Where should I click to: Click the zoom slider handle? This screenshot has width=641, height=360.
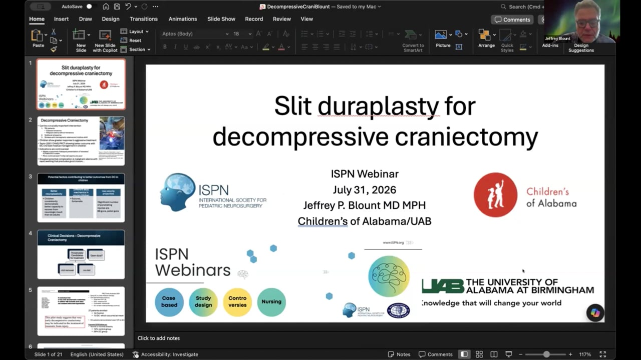(546, 354)
